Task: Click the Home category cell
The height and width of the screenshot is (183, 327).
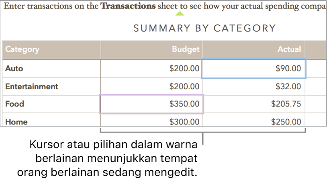Action: pos(51,121)
